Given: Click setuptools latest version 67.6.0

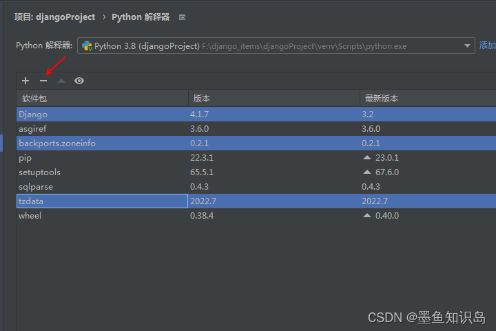Looking at the screenshot, I should coord(387,172).
